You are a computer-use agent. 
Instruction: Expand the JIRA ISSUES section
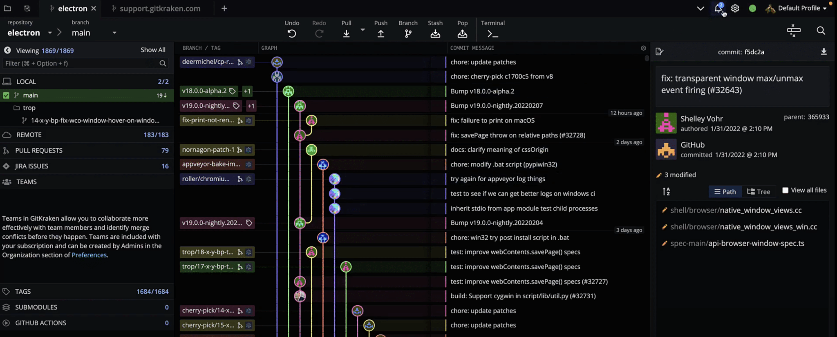pos(87,166)
